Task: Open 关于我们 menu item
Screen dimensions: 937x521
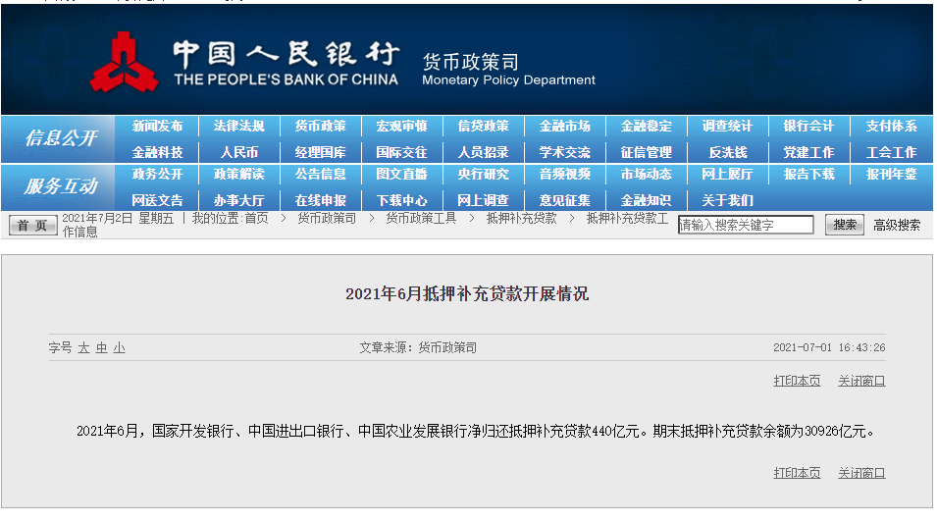Action: [727, 200]
